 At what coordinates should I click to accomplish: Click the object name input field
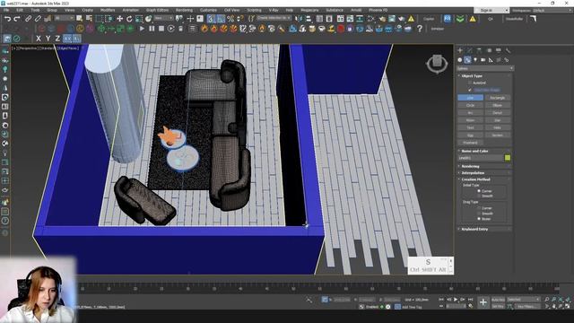tap(481, 158)
